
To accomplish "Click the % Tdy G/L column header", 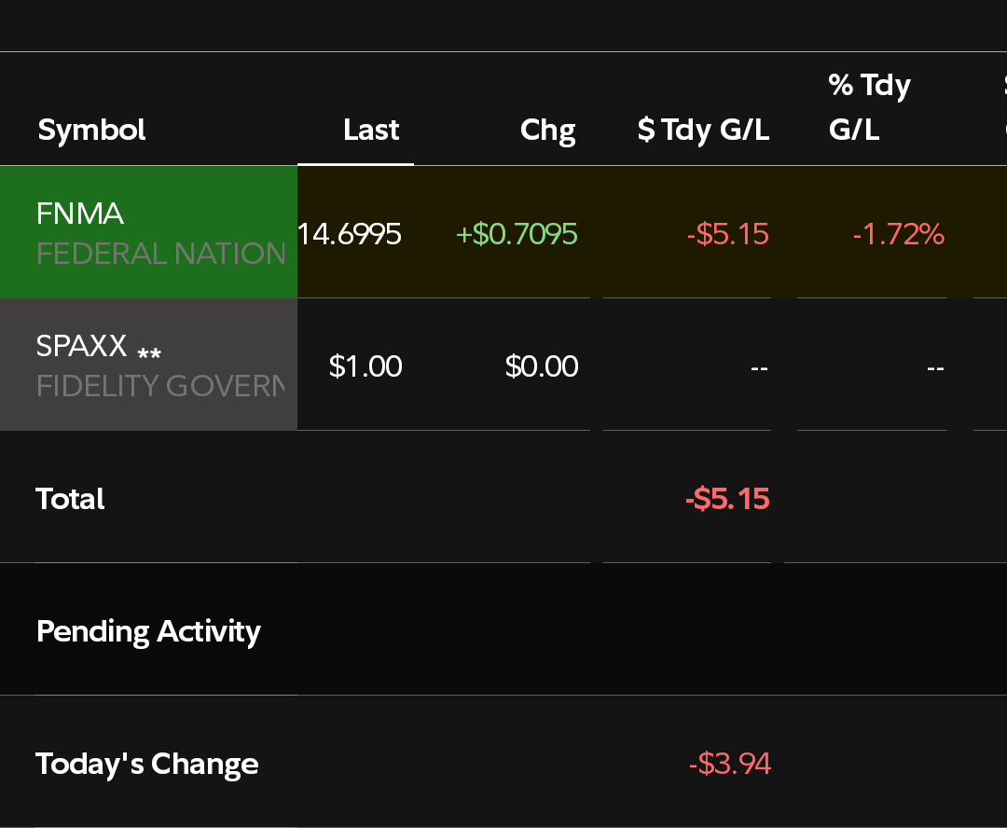I will (x=869, y=107).
